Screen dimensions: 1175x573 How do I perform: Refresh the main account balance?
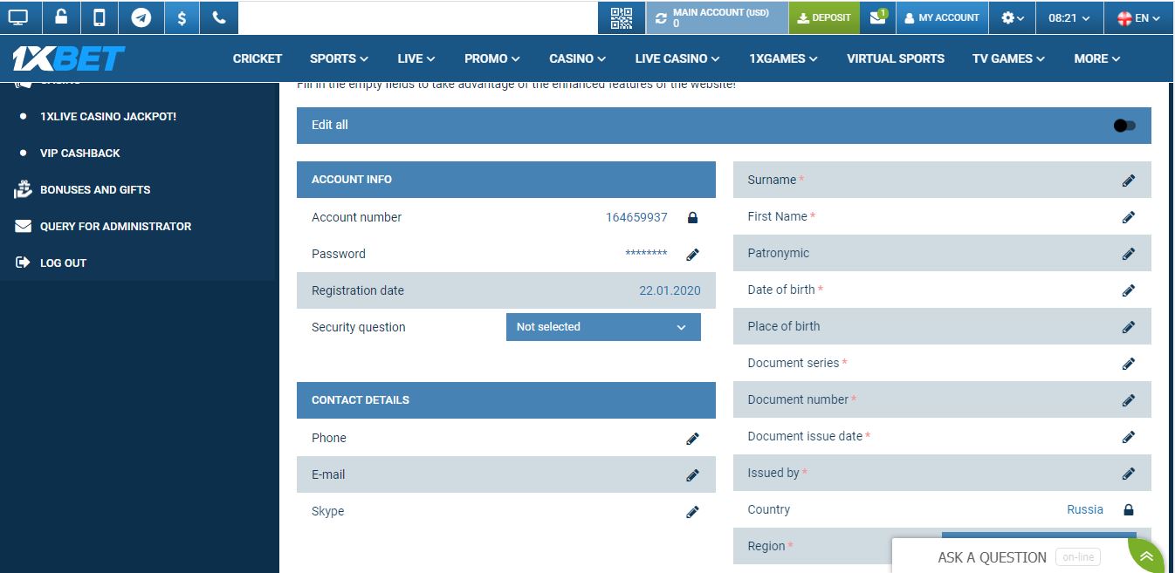[x=661, y=17]
